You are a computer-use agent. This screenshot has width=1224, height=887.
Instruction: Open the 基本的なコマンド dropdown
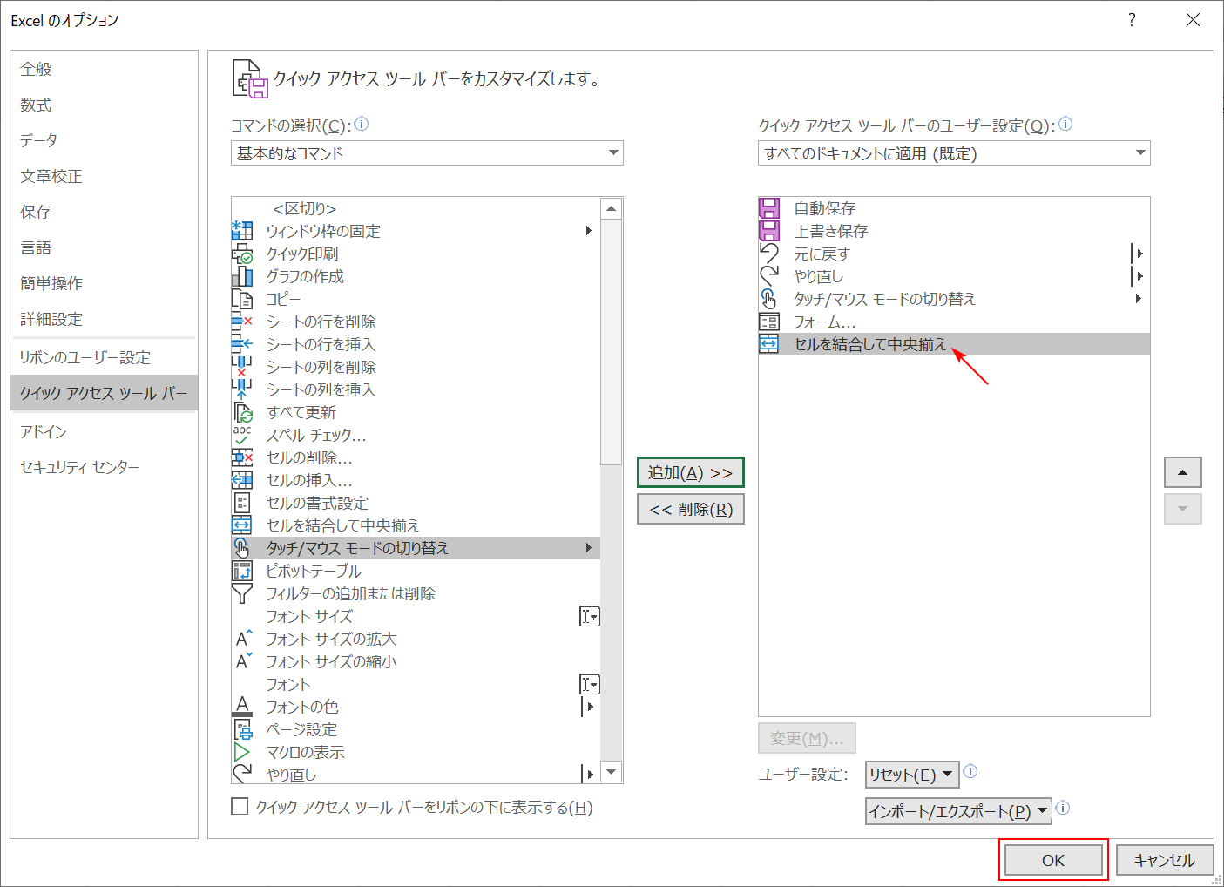pos(427,152)
